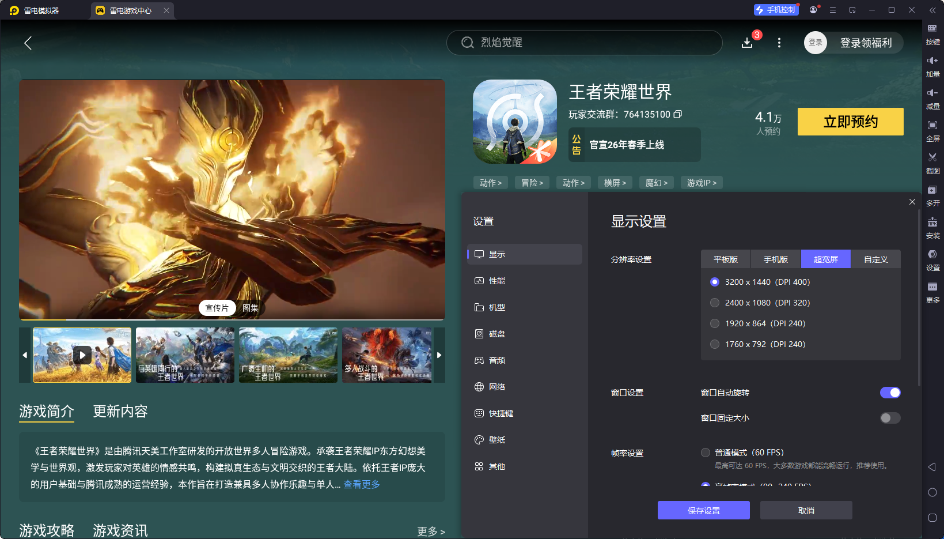Select the 2400 x 1080 resolution radio button
Screen dimensions: 944x539
pos(715,303)
